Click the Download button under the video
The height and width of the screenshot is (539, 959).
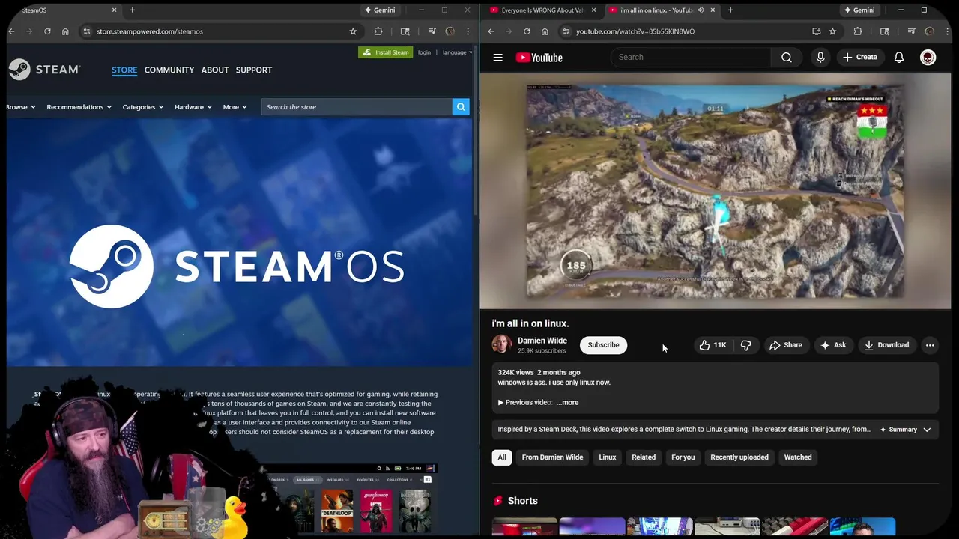(886, 345)
